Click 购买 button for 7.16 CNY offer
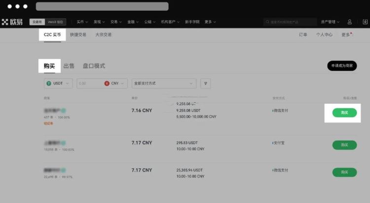 344,113
